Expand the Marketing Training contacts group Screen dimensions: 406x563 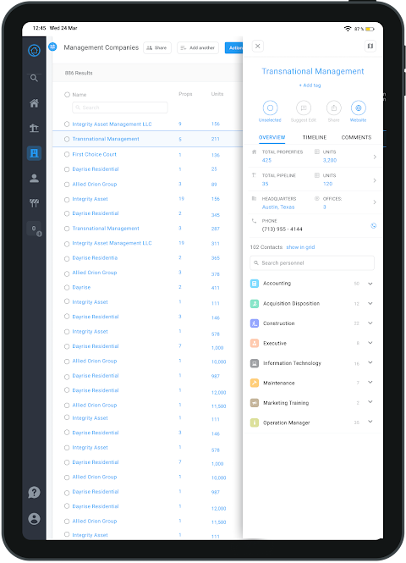[x=370, y=402]
